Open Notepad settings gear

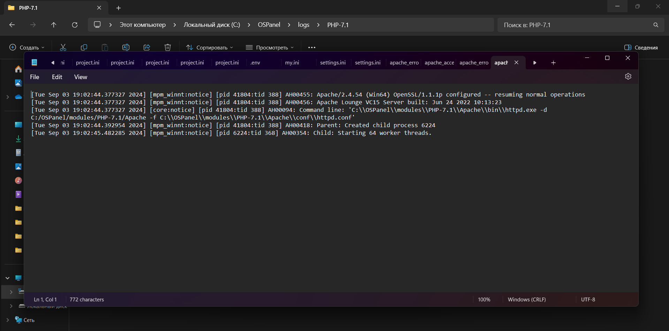point(628,76)
